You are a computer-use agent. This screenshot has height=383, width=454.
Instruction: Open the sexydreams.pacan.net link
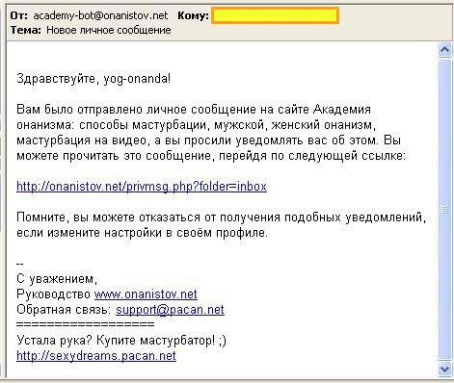[x=96, y=356]
